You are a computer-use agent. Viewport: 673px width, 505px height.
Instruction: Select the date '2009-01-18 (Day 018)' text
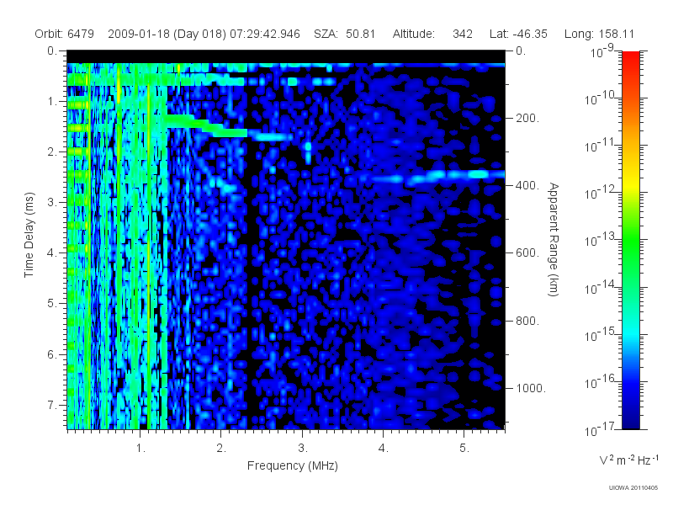coord(167,34)
